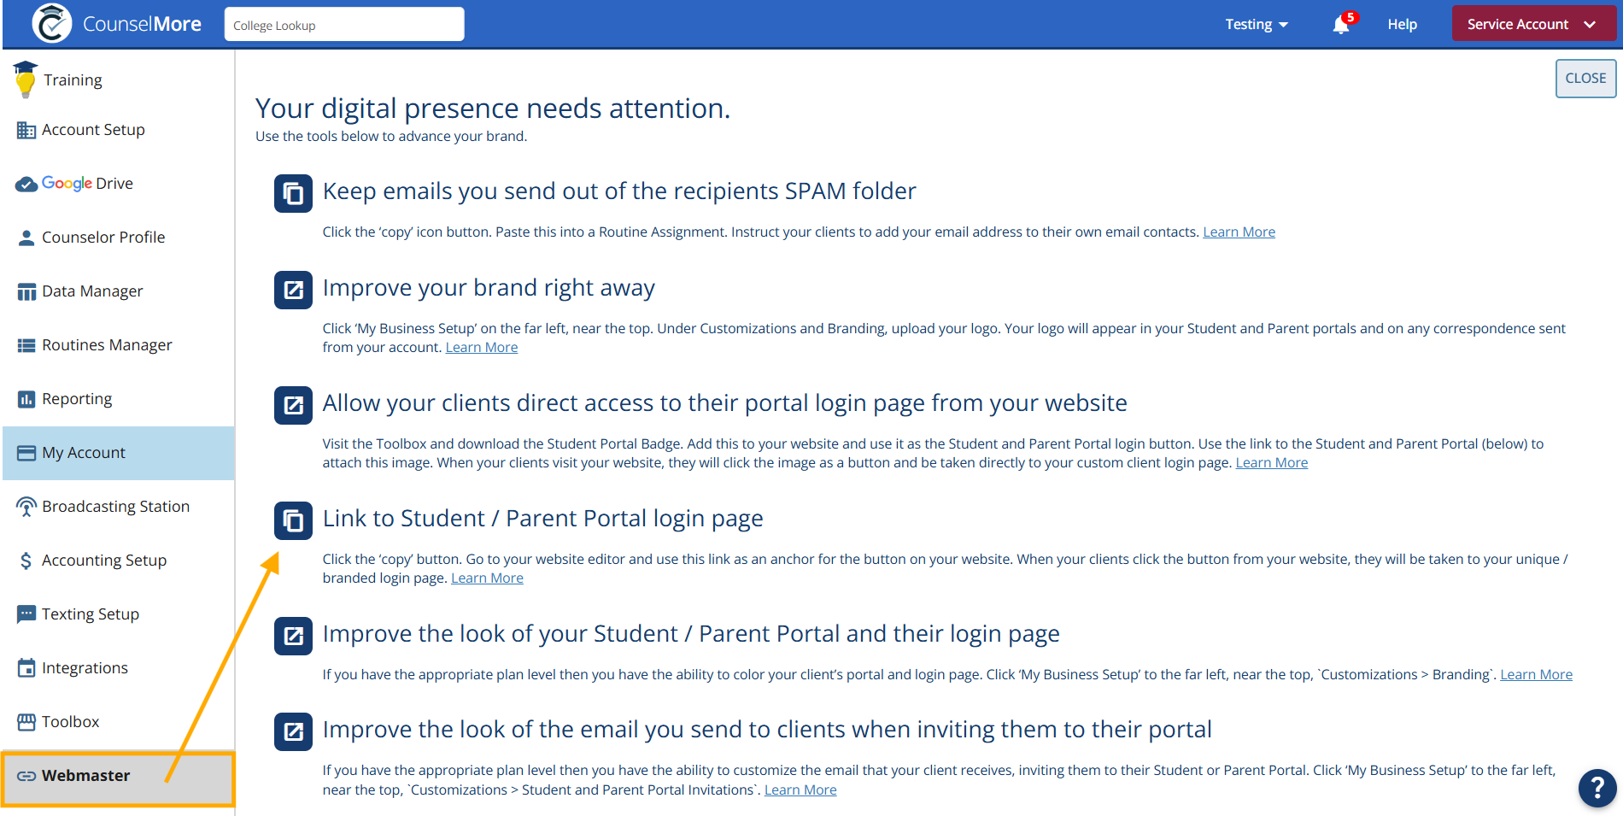This screenshot has width=1623, height=816.
Task: Click edit icon beside Improve your brand
Action: pyautogui.click(x=293, y=290)
